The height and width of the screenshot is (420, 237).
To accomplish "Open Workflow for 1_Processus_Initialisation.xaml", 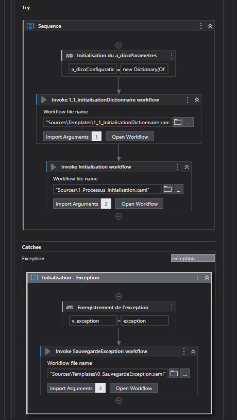I will pyautogui.click(x=140, y=204).
